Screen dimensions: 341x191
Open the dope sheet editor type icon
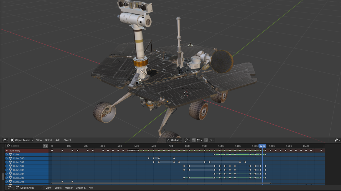(x=10, y=188)
